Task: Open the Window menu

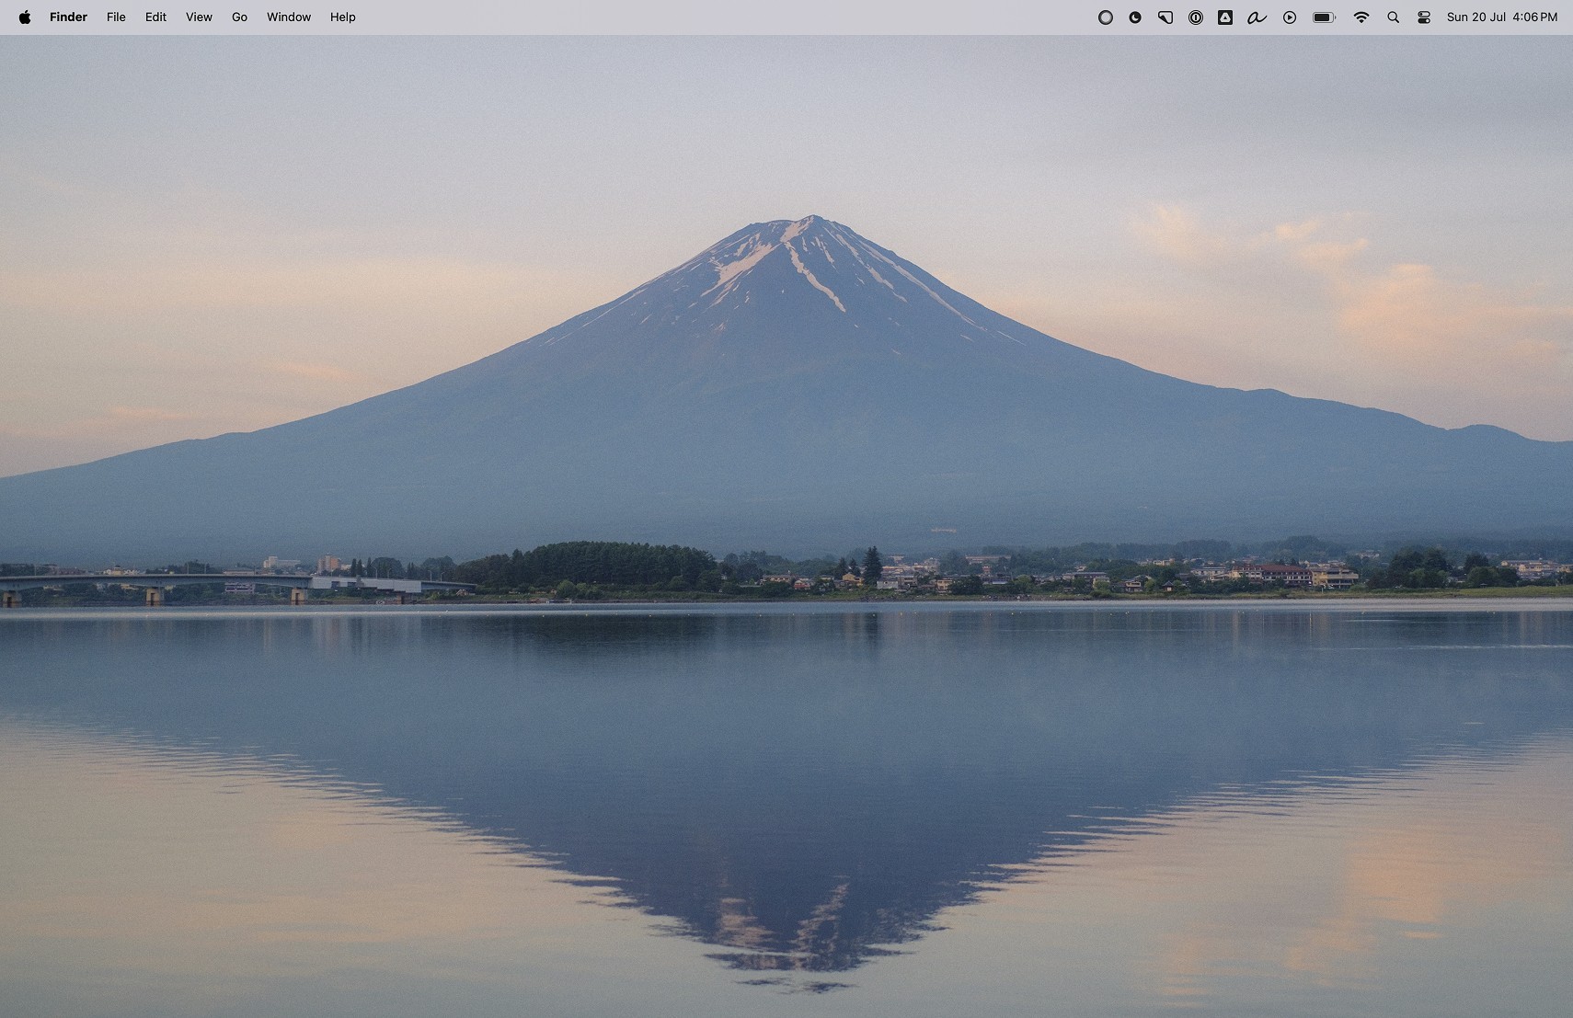Action: [289, 17]
